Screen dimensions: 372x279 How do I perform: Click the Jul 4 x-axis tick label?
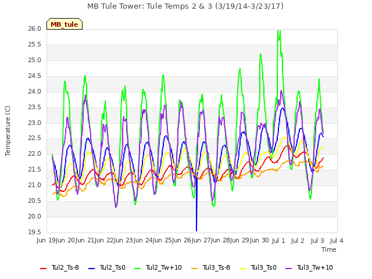337,241
